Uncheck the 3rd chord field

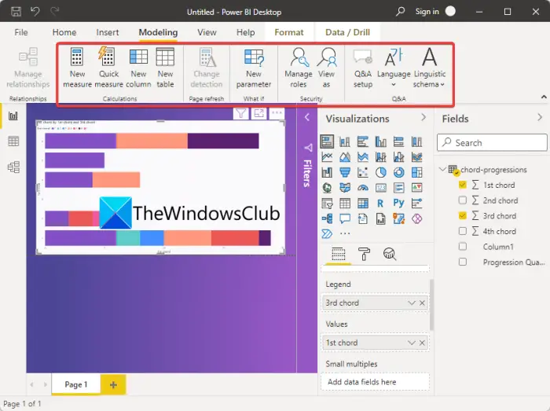pos(463,215)
